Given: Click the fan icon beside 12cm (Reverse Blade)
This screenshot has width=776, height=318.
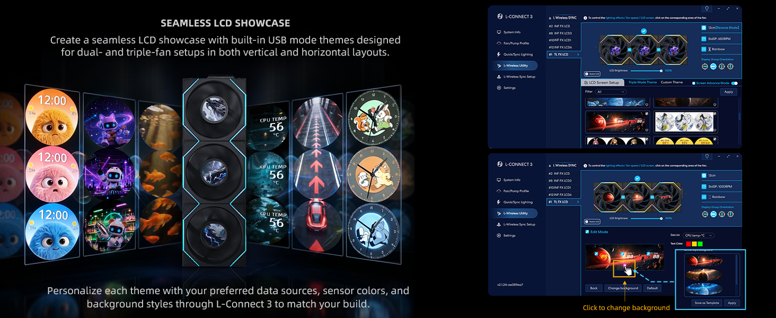Looking at the screenshot, I should [x=703, y=27].
